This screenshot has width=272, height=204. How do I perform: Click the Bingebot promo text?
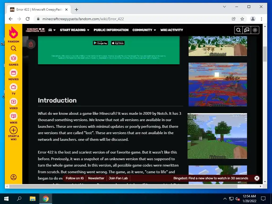coord(211,178)
